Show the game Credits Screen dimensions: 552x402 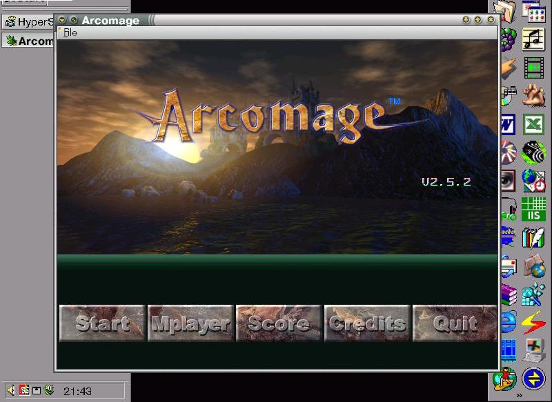pos(367,323)
